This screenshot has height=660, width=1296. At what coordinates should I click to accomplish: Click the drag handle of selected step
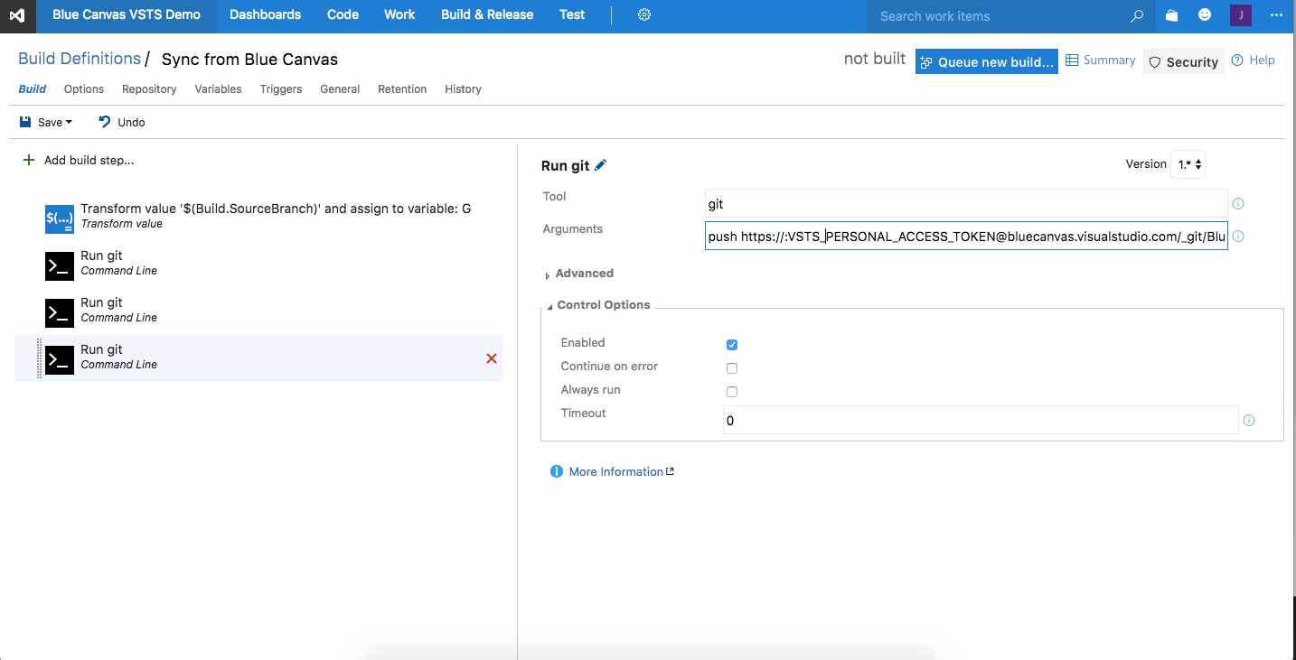(x=40, y=358)
